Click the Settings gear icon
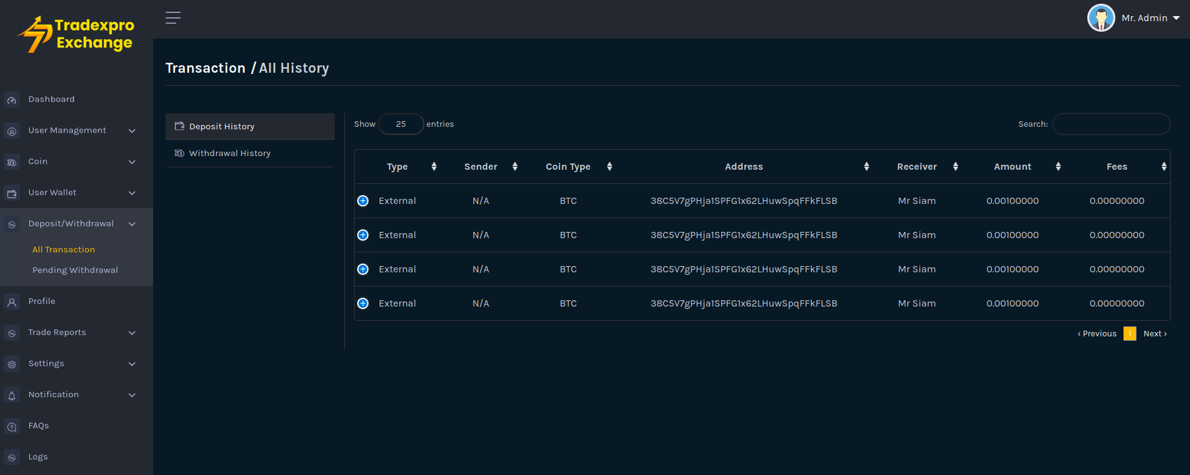Image resolution: width=1190 pixels, height=475 pixels. [x=12, y=364]
